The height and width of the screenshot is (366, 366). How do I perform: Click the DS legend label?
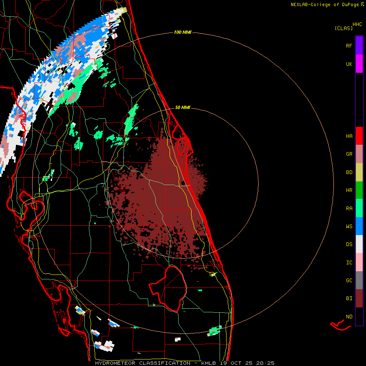pos(349,244)
